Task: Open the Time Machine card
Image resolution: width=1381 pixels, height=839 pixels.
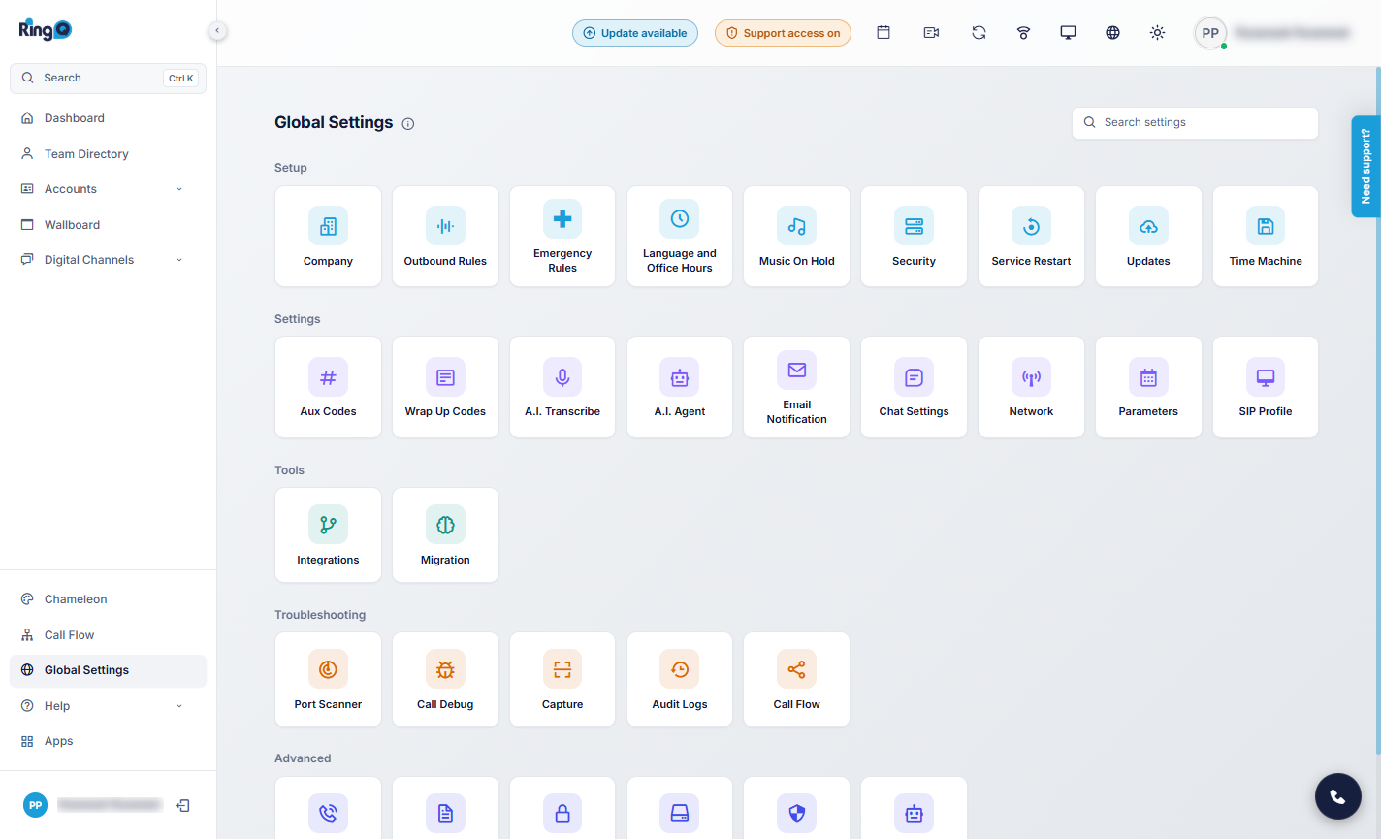Action: pyautogui.click(x=1266, y=237)
